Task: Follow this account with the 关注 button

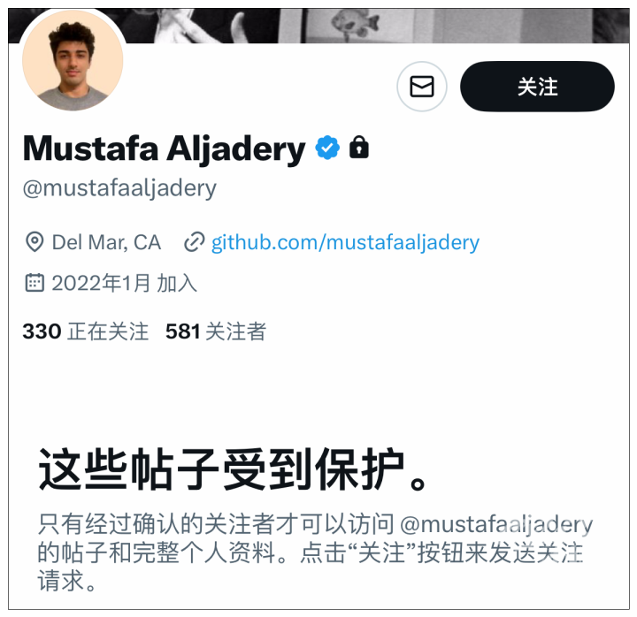Action: tap(537, 87)
